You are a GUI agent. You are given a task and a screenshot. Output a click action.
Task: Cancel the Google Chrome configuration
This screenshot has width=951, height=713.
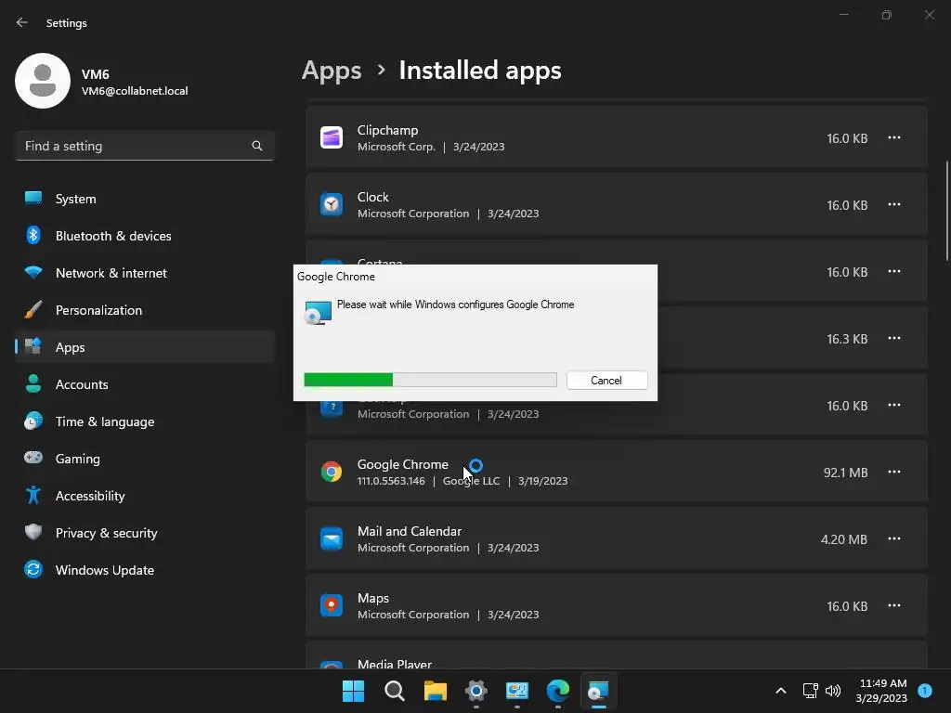pyautogui.click(x=606, y=380)
